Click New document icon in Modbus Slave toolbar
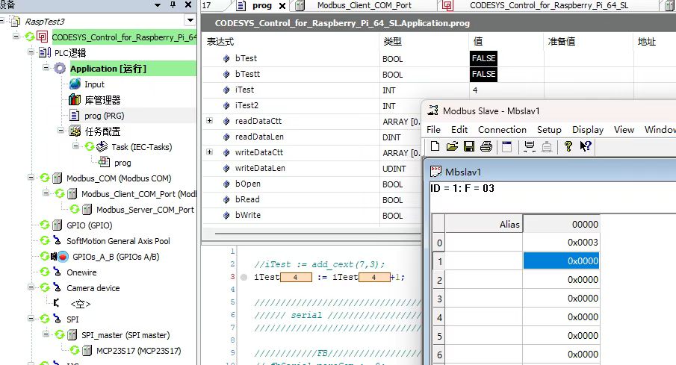Image resolution: width=676 pixels, height=365 pixels. (435, 146)
